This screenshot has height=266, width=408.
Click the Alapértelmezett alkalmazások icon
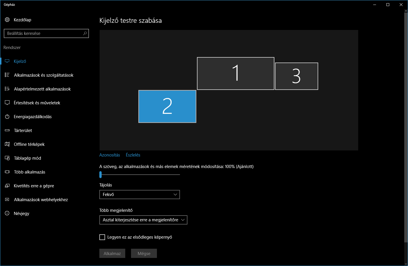point(7,89)
